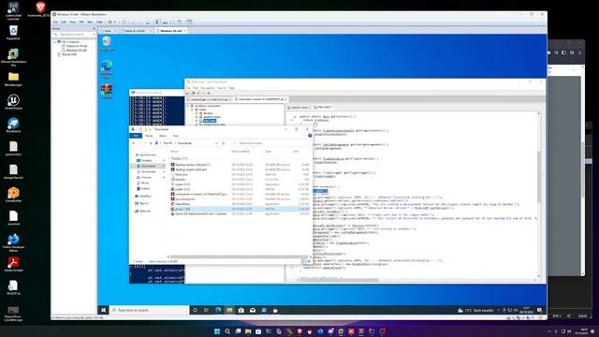Click the host Windows 11 Start button
The height and width of the screenshot is (337, 599).
[x=217, y=331]
